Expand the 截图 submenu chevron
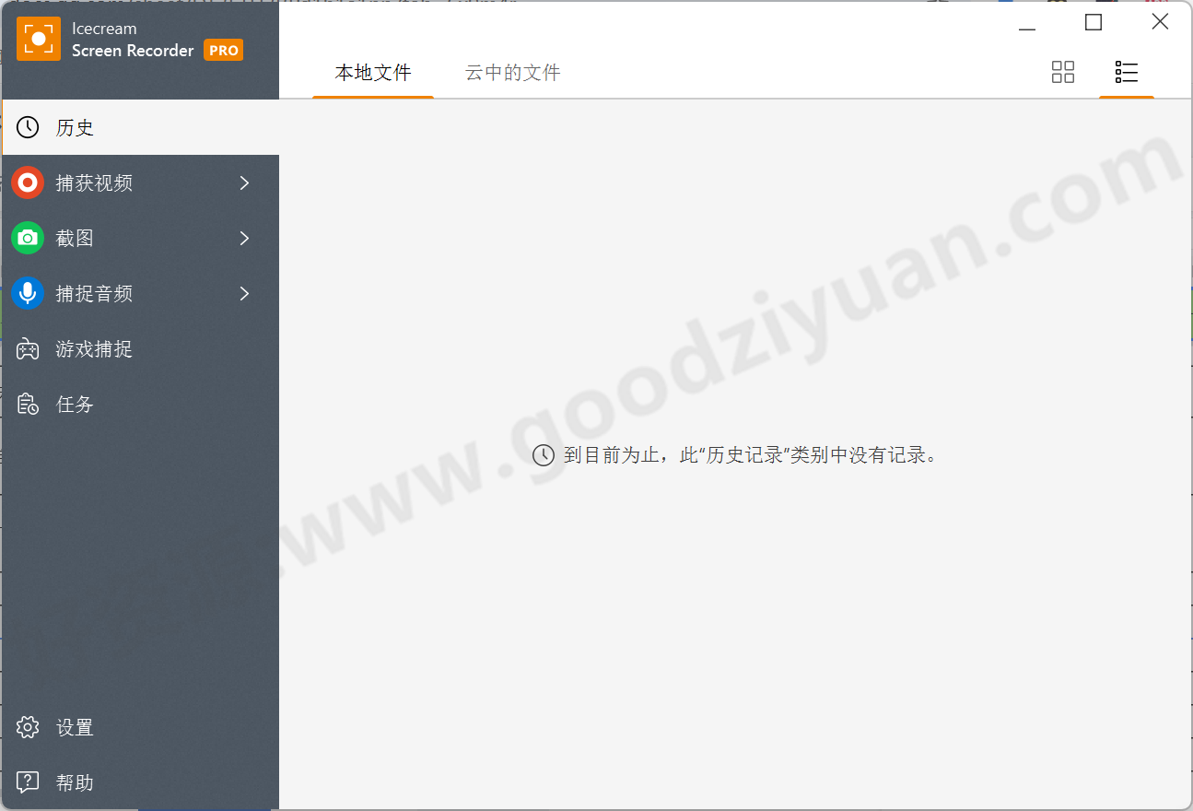 coord(244,238)
